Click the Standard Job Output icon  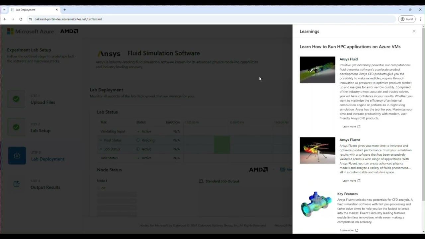201,181
